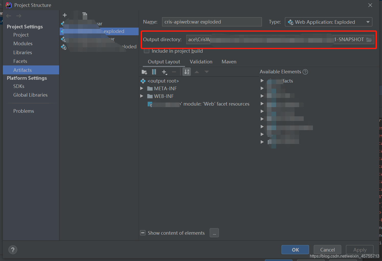Click the forward navigation arrow
The height and width of the screenshot is (261, 382).
19,16
